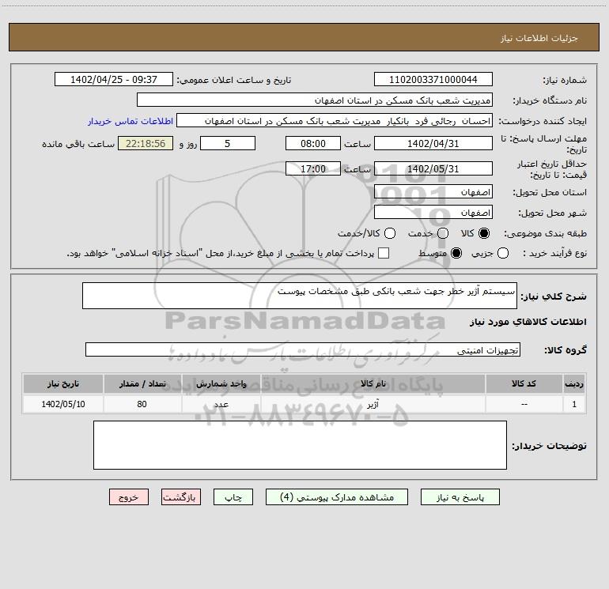Click the row number 1 cell
The height and width of the screenshot is (589, 609).
click(x=574, y=404)
